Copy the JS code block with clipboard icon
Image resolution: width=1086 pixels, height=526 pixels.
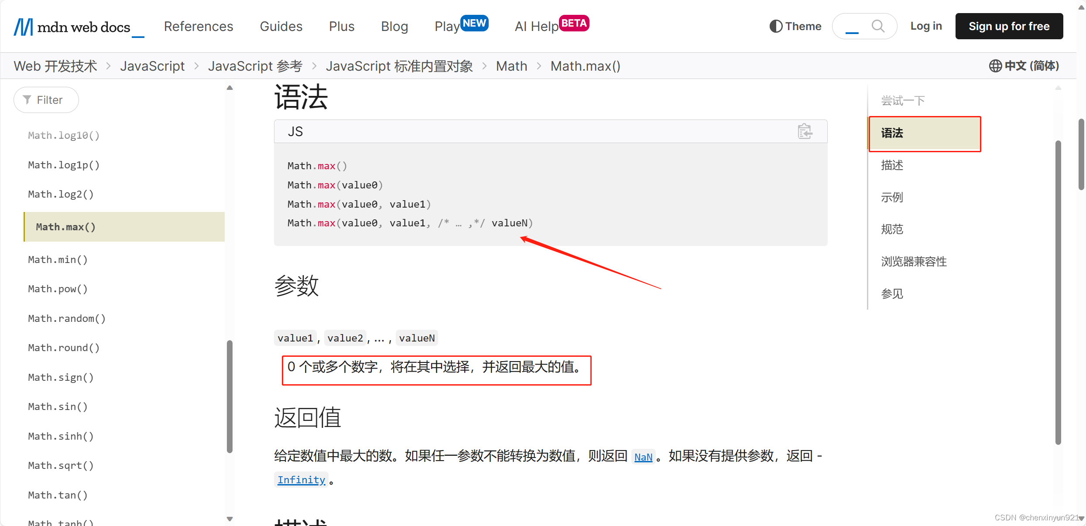(x=805, y=131)
